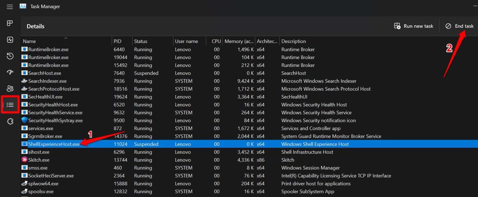478x197 pixels.
Task: Sort by the Status column header
Action: [140, 41]
